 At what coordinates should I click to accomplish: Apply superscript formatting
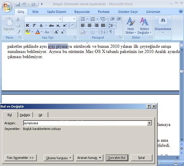pyautogui.click(x=65, y=25)
